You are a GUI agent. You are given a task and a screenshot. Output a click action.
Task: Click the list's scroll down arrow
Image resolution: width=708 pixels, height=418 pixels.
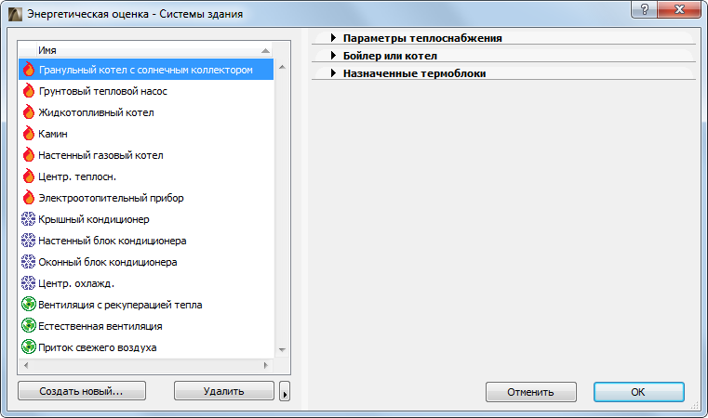(x=282, y=350)
